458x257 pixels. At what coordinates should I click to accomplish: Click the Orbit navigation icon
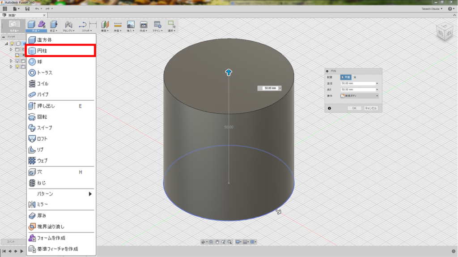(x=203, y=242)
